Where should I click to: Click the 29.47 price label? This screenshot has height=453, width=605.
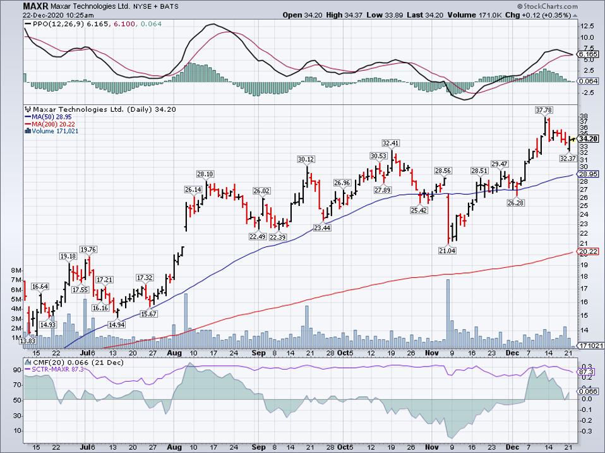pyautogui.click(x=500, y=164)
